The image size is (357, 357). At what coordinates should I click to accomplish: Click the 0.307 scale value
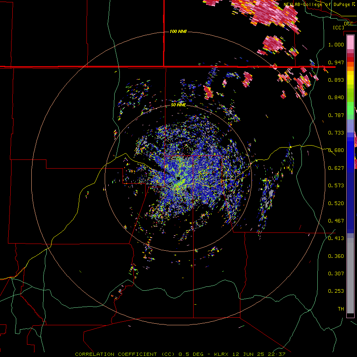click(x=336, y=273)
